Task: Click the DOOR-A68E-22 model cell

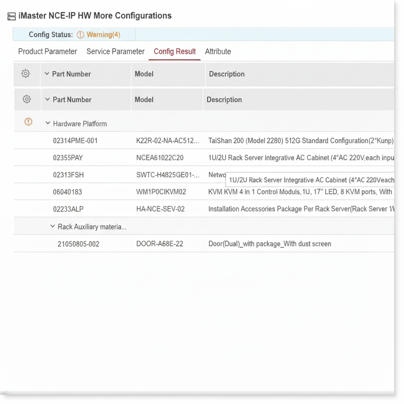Action: point(159,244)
